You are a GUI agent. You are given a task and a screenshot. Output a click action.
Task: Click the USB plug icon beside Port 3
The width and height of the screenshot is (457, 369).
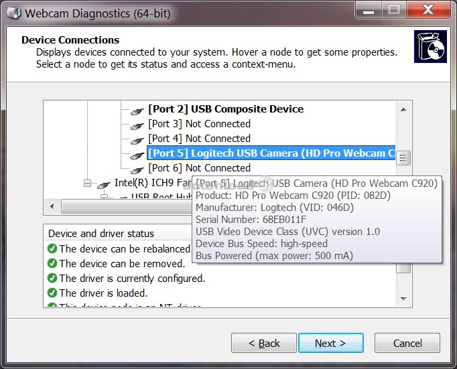137,126
